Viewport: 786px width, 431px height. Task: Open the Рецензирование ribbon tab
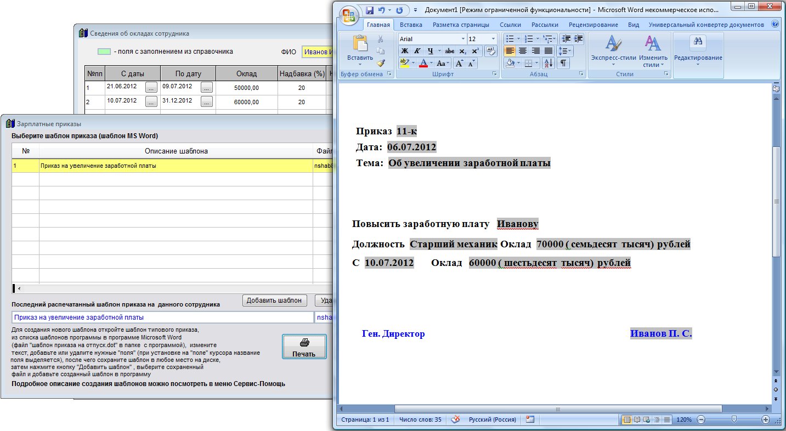(x=593, y=25)
